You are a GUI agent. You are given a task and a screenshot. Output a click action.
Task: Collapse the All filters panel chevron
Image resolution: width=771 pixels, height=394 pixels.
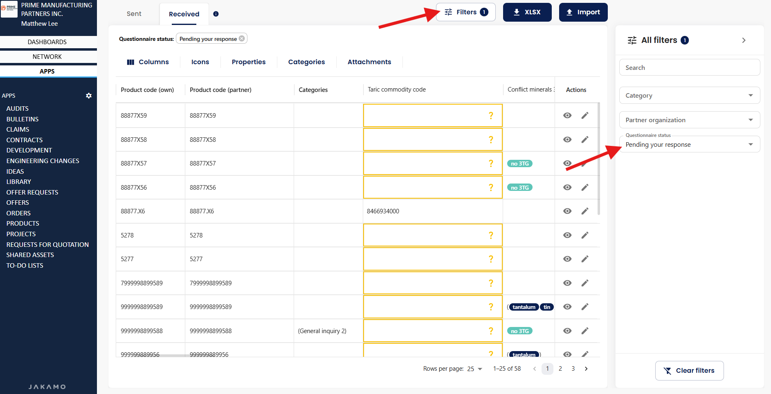[744, 40]
